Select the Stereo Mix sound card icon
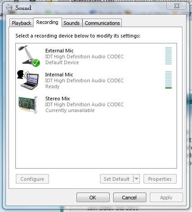Screen dimensions: 192x212 click(x=28, y=105)
